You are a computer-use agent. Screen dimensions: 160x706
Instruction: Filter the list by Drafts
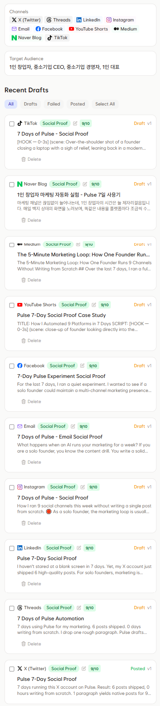(30, 104)
